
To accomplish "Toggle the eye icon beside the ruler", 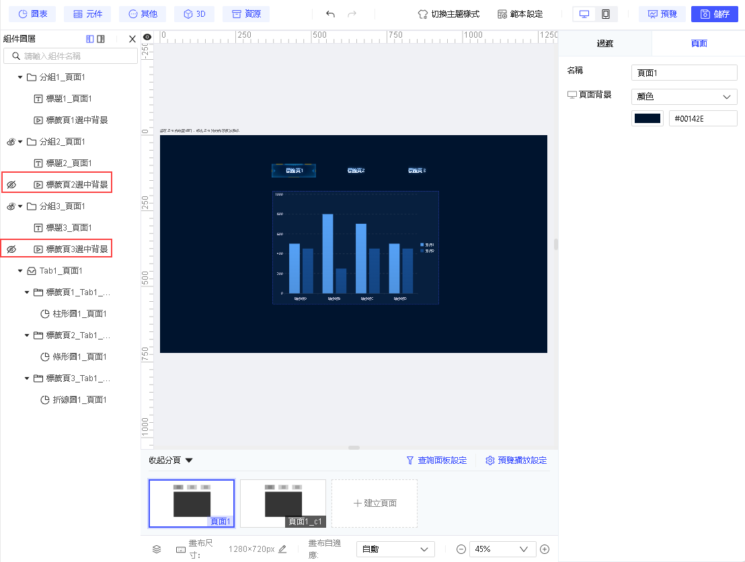I will (147, 37).
